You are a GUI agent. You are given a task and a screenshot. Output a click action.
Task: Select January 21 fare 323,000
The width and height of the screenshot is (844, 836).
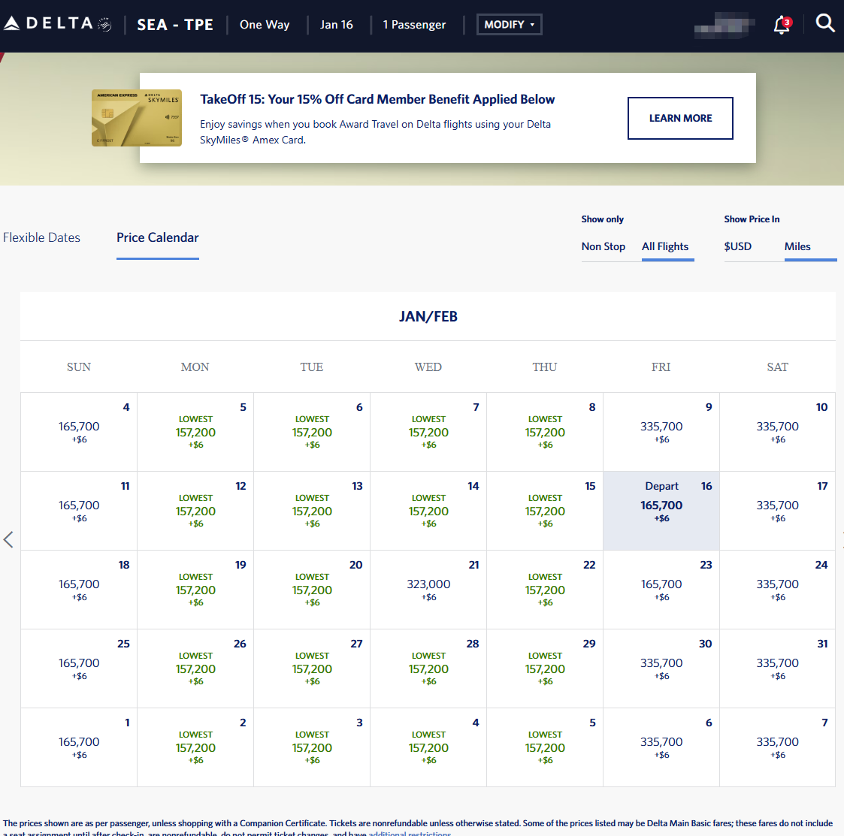point(428,590)
